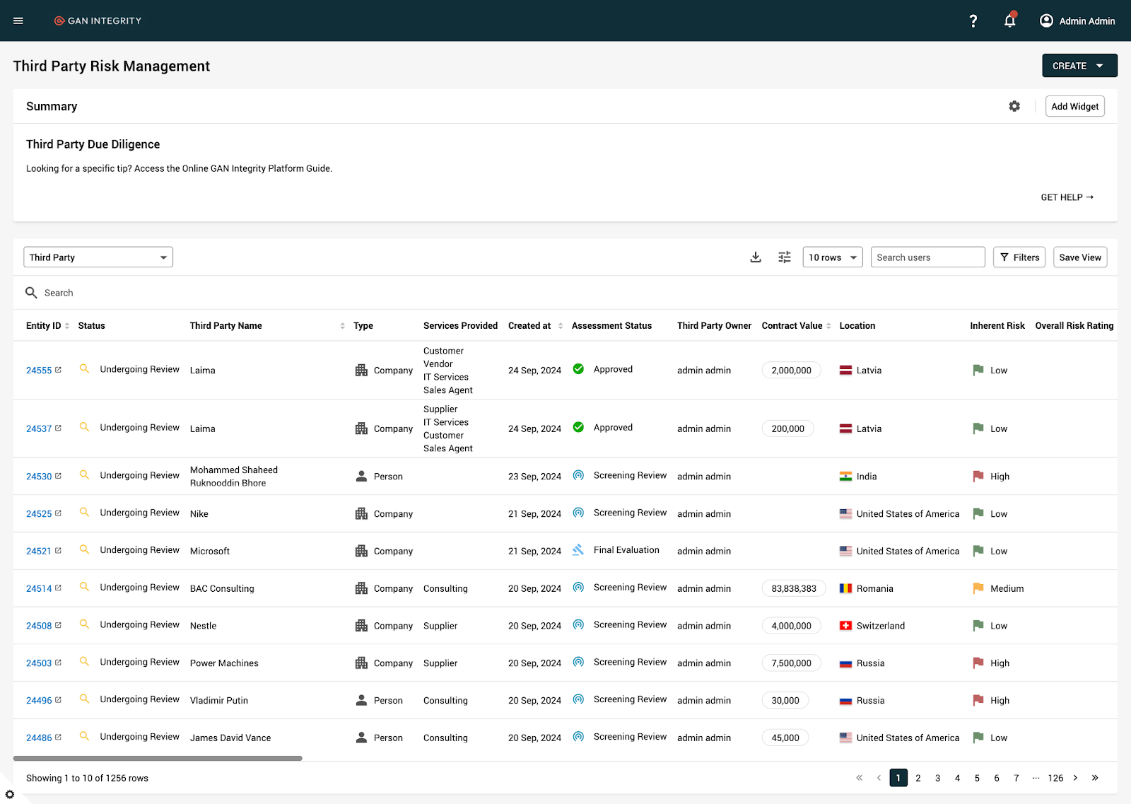The height and width of the screenshot is (804, 1131).
Task: Click contract value 2,000,000 chip
Action: [792, 370]
